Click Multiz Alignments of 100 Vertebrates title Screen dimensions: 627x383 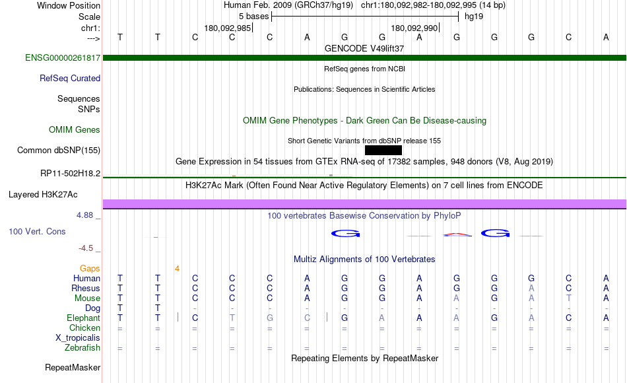point(364,260)
